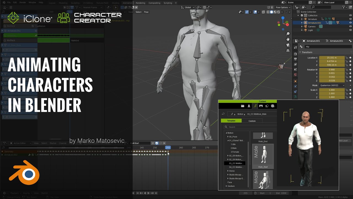Hide the Light using its eye icon
Viewport: 353px width, 199px height.
(x=351, y=30)
